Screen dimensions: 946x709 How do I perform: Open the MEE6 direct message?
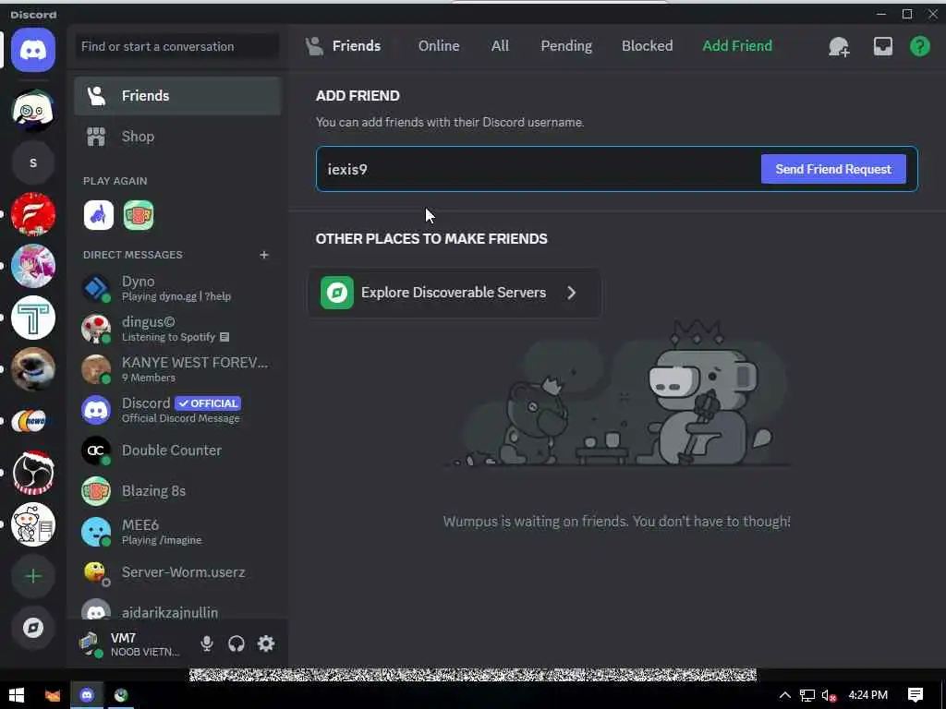177,532
